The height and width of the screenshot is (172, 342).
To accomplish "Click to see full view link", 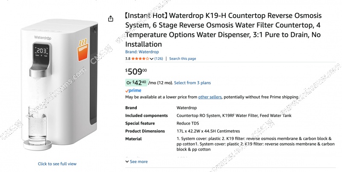I will (x=57, y=164).
